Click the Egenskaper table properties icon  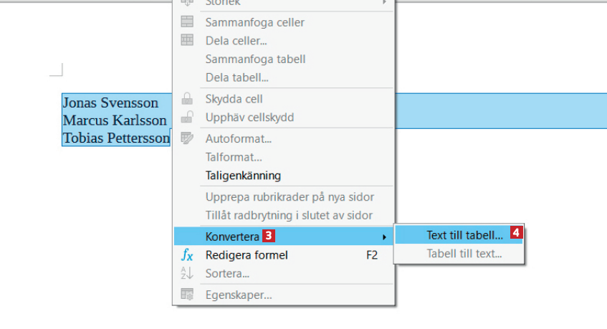pos(187,295)
